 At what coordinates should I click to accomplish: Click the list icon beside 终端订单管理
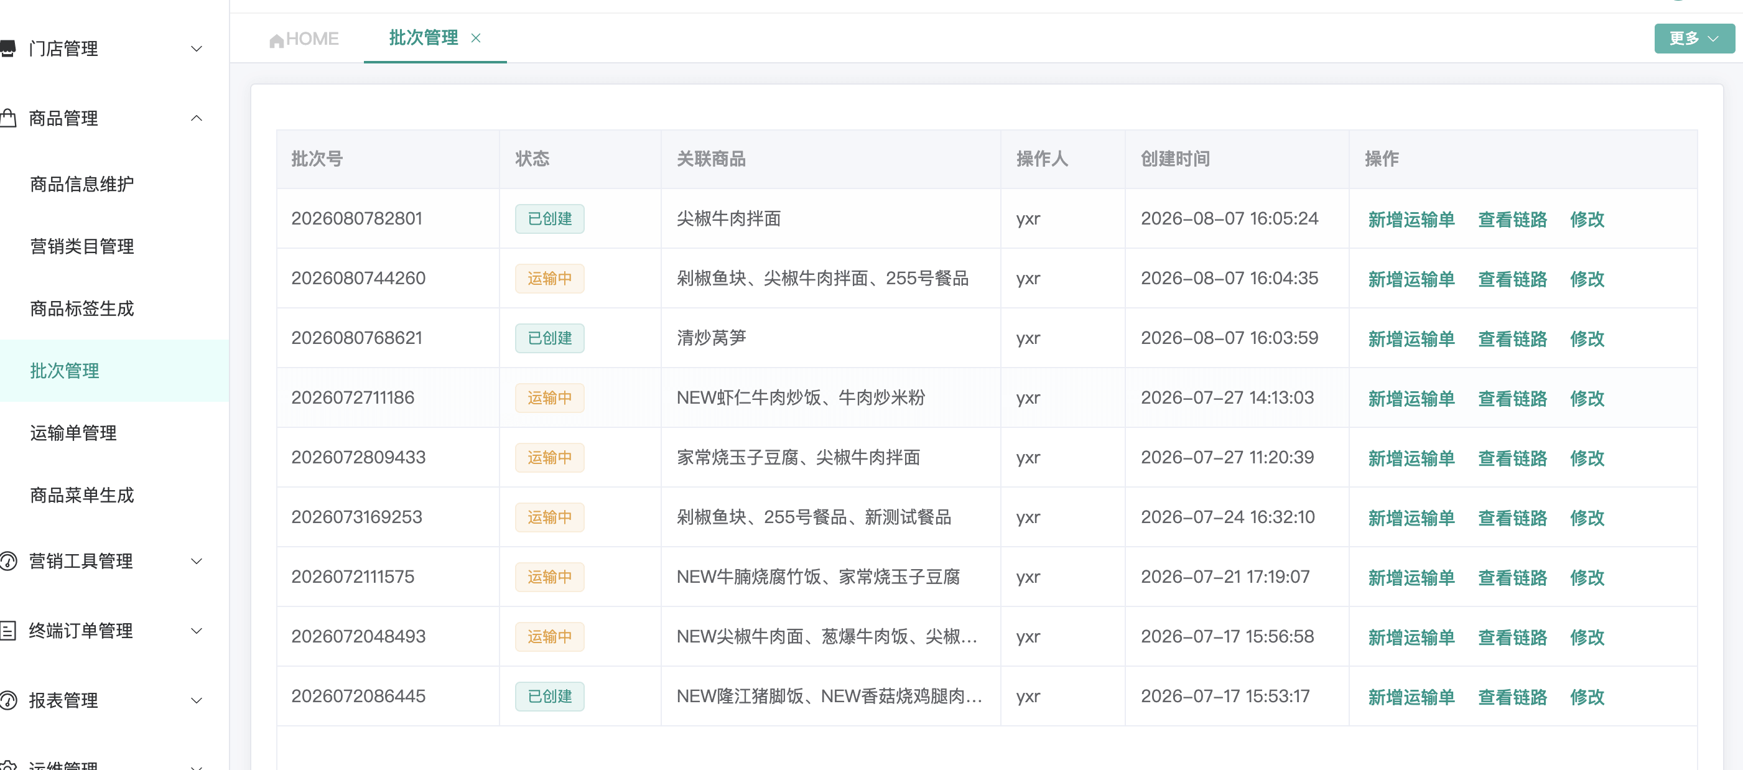pyautogui.click(x=7, y=631)
